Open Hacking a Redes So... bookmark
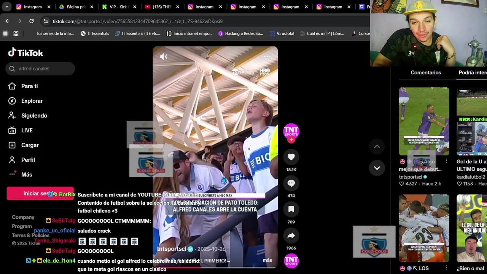The height and width of the screenshot is (274, 487). (x=240, y=33)
